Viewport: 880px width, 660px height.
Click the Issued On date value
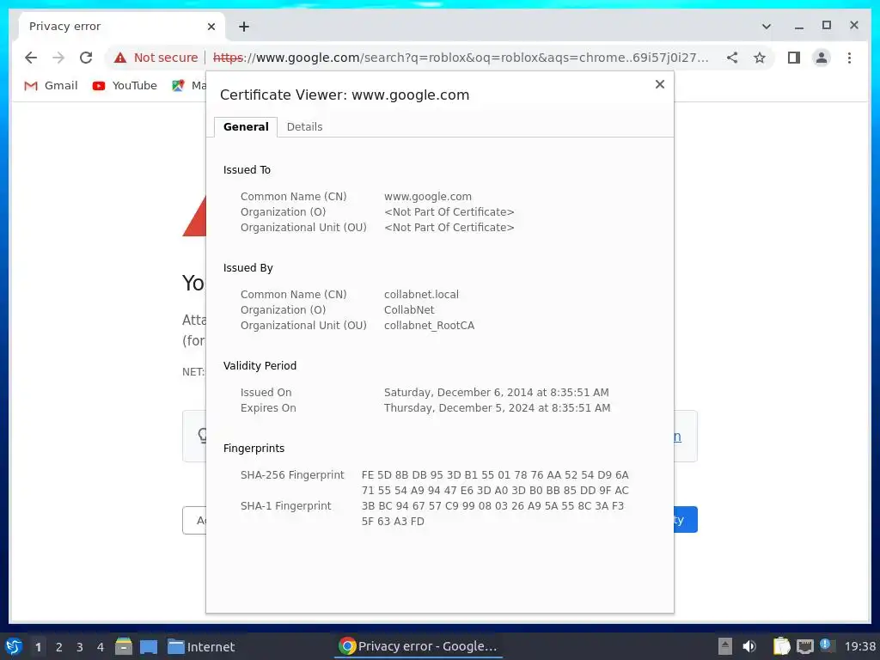[496, 392]
